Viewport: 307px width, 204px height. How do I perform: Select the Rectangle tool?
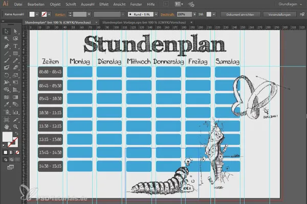[x=15, y=53]
